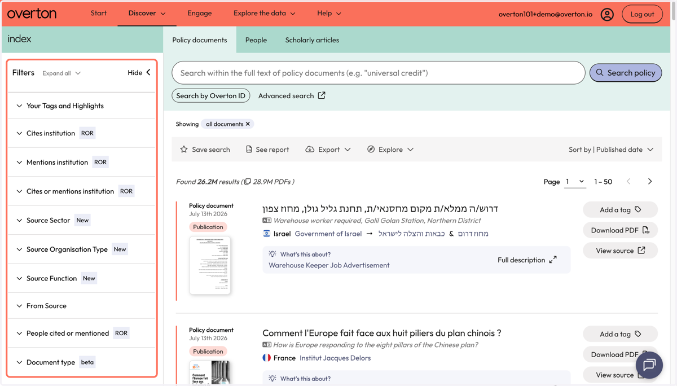Open the Start menu item
The height and width of the screenshot is (386, 677).
pyautogui.click(x=99, y=13)
